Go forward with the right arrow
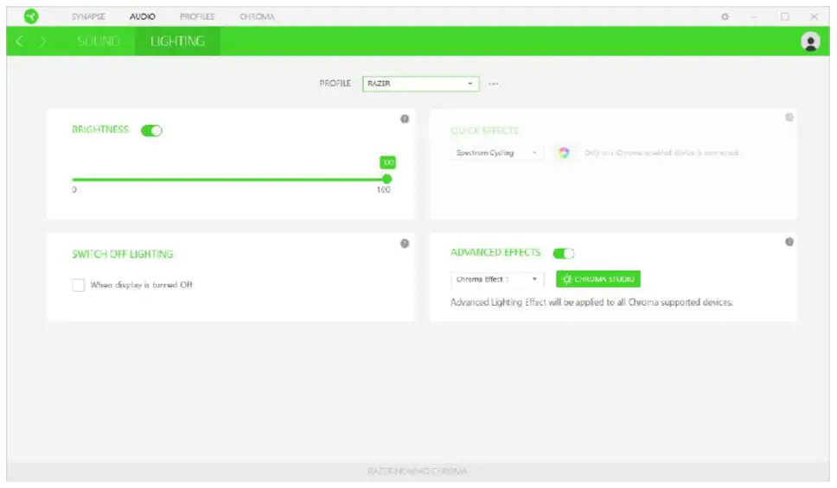Image resolution: width=837 pixels, height=488 pixels. click(43, 41)
